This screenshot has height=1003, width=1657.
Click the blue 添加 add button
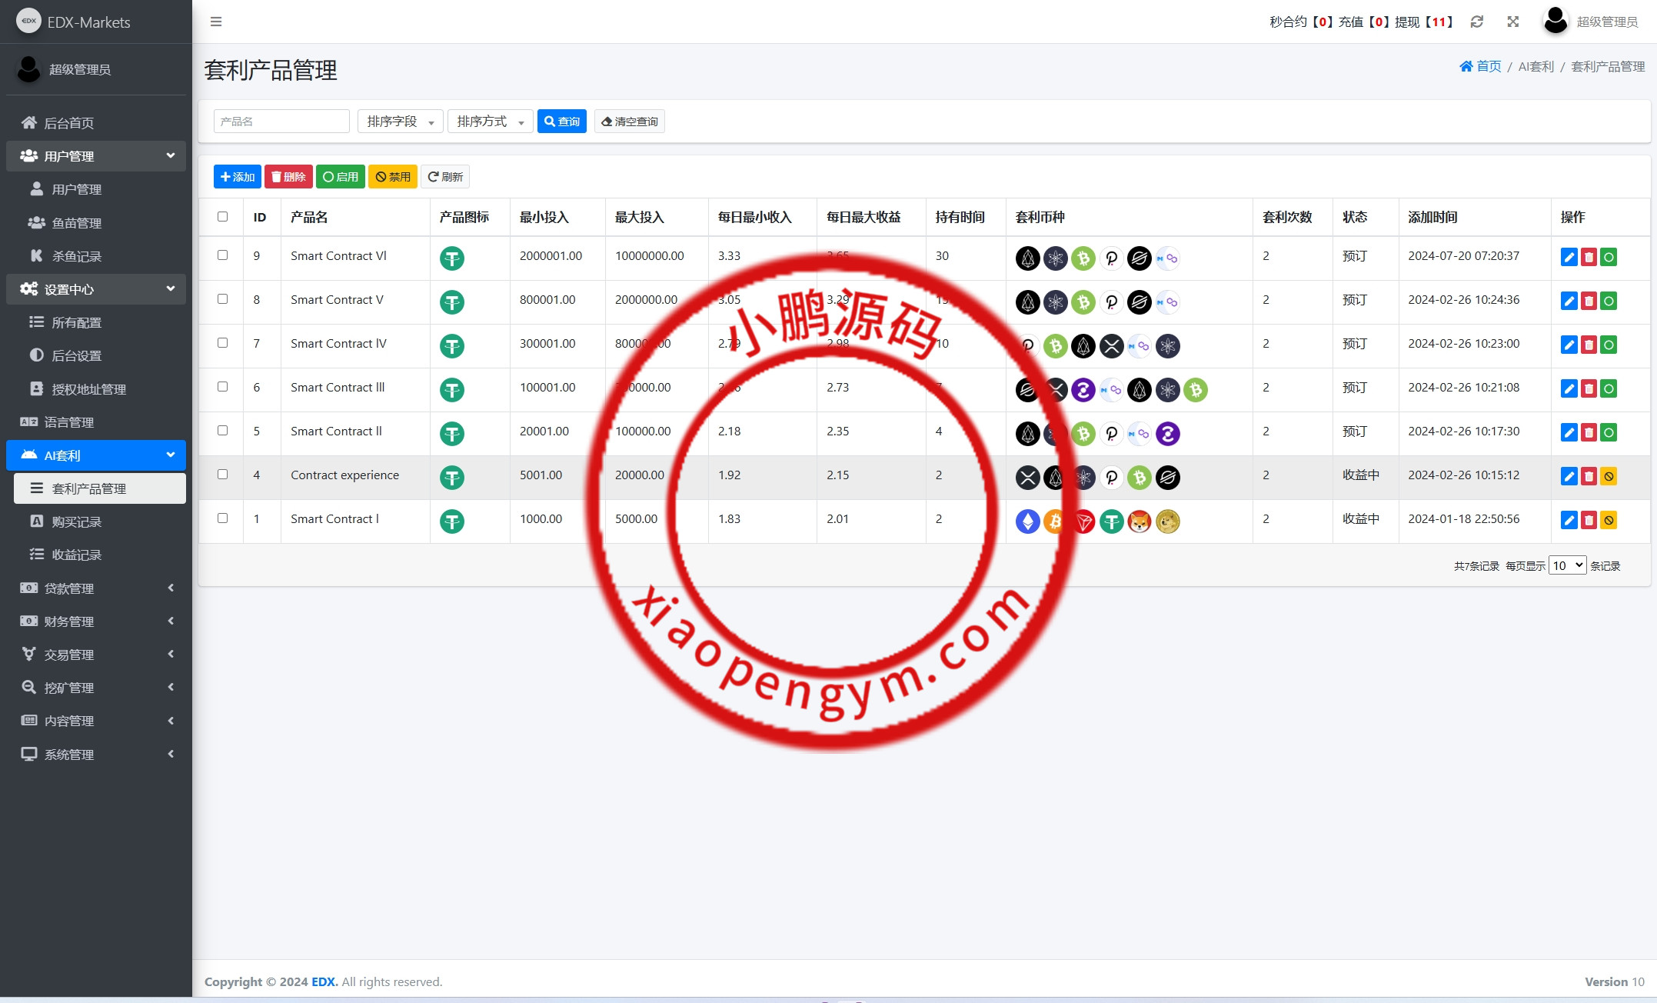237,177
